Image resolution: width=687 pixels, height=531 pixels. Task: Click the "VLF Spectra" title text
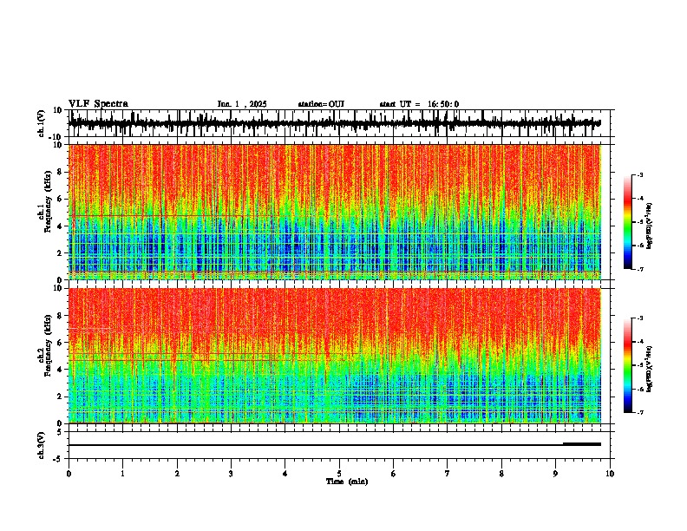pos(98,104)
